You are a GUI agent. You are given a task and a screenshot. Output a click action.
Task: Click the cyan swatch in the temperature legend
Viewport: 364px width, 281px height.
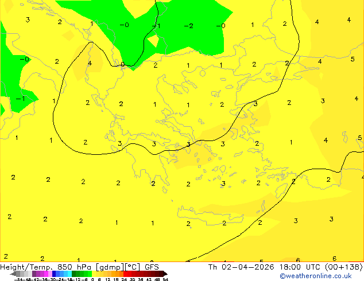pos(69,274)
